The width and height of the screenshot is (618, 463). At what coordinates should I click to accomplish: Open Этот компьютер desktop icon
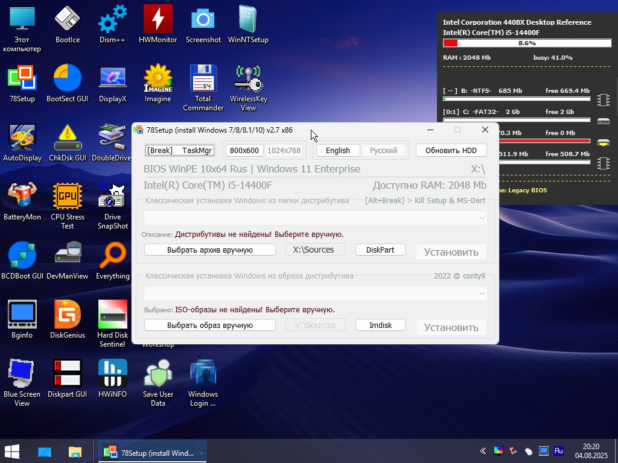pos(22,28)
